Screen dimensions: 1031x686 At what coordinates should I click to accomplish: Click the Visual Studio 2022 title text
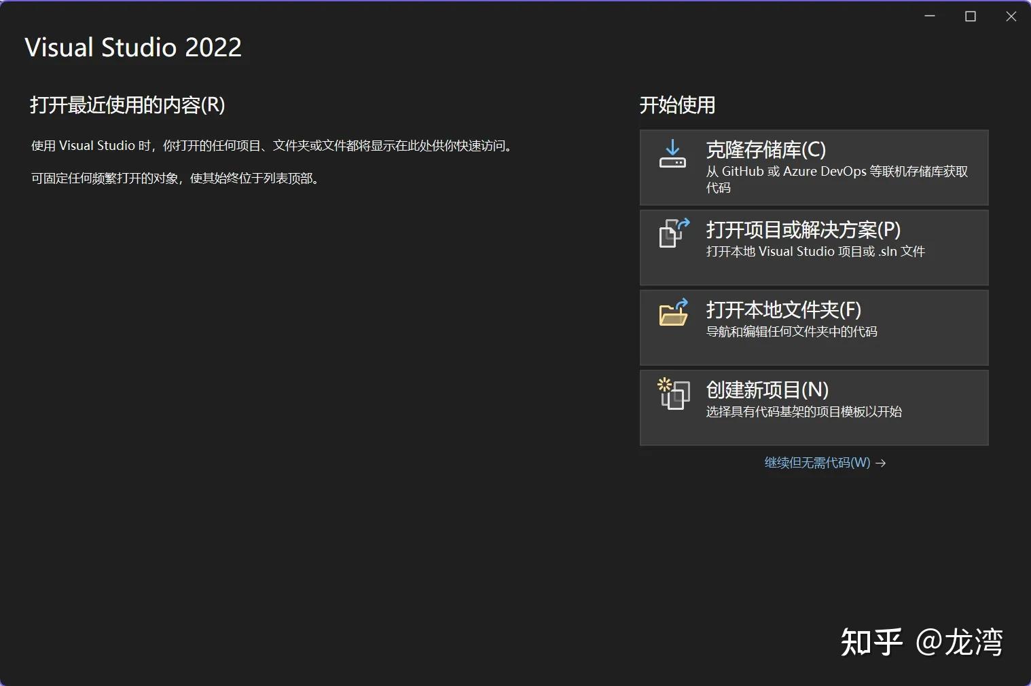coord(133,47)
